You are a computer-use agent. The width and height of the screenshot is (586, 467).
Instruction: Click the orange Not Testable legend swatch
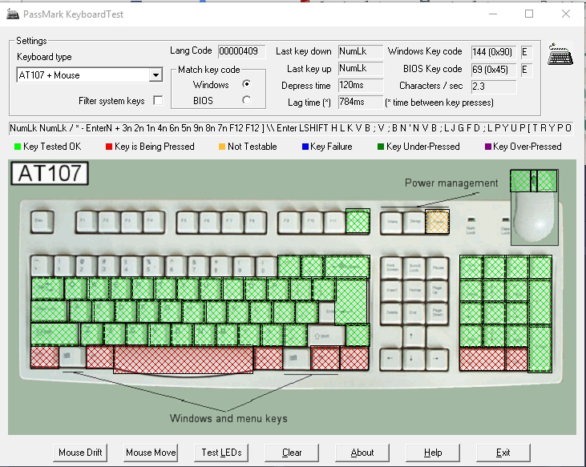click(x=222, y=147)
